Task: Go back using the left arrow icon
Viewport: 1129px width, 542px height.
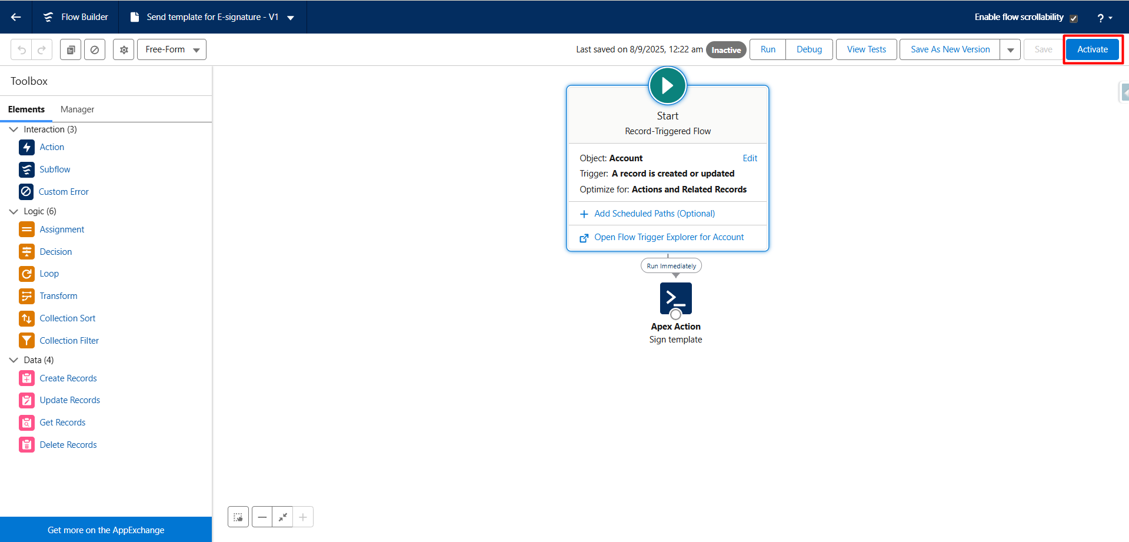Action: [x=16, y=17]
